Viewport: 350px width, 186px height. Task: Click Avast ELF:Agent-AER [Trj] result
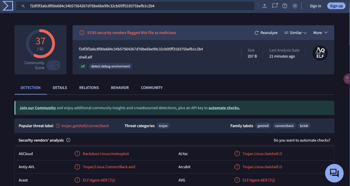[x=99, y=180]
